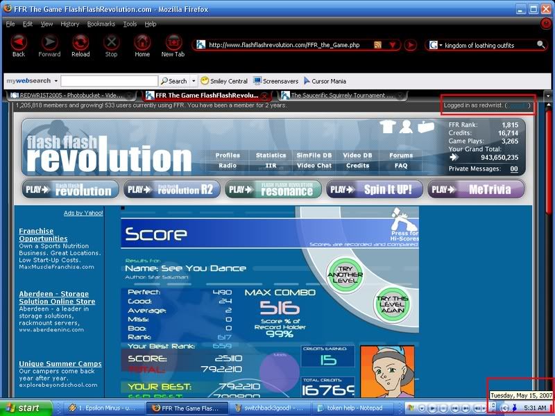This screenshot has width=555, height=416.
Task: Open the Smiley Central toolbar item
Action: [x=224, y=81]
